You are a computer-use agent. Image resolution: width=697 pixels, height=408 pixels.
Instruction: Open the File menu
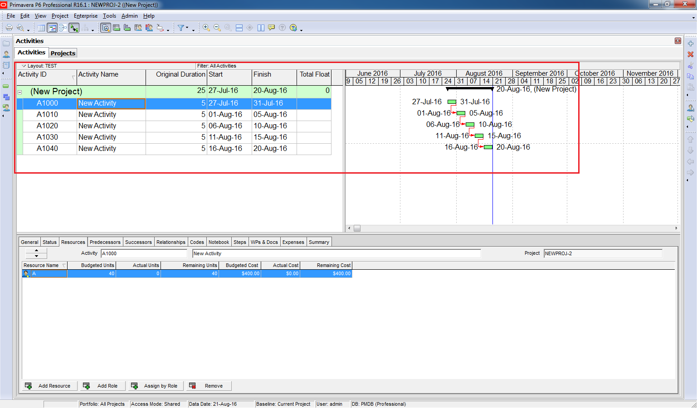click(x=11, y=16)
